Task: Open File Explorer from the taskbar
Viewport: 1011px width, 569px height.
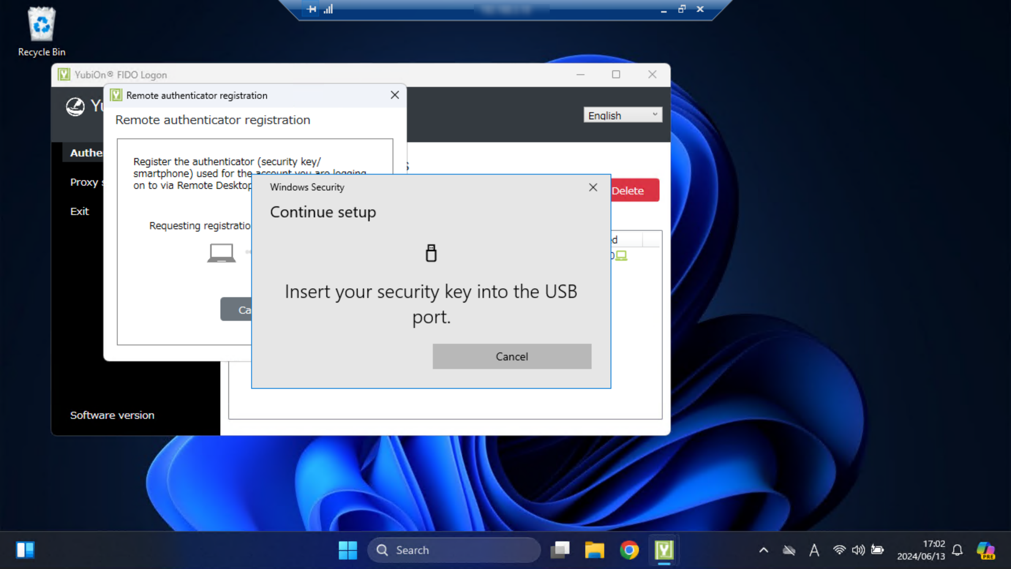Action: (x=594, y=550)
